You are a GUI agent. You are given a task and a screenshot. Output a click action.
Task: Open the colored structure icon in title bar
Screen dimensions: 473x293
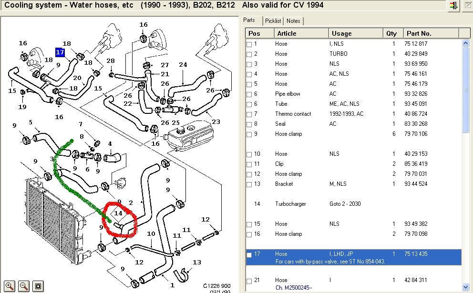453,5
